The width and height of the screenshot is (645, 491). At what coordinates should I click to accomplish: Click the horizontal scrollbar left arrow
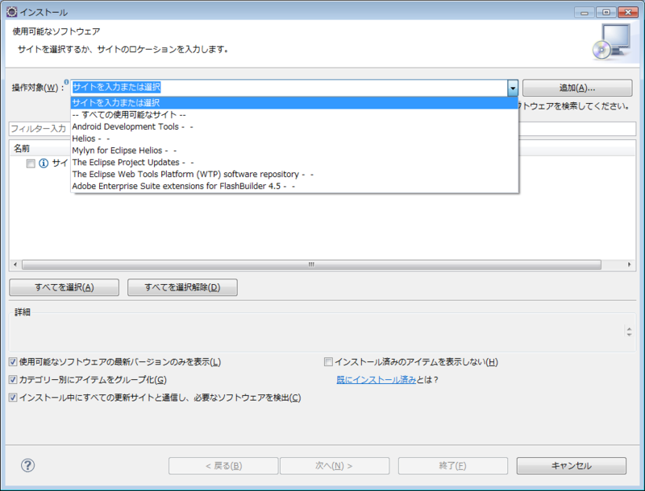click(x=15, y=264)
